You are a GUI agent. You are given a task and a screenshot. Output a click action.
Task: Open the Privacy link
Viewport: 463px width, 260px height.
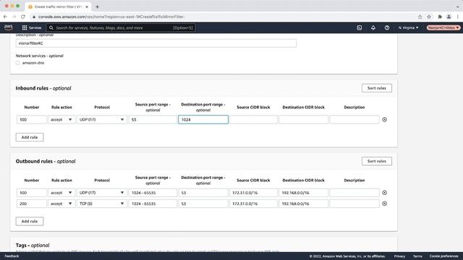point(399,256)
